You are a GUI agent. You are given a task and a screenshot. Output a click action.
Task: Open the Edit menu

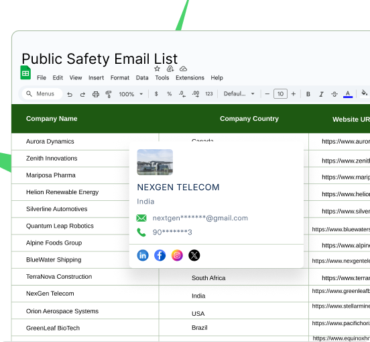pyautogui.click(x=58, y=78)
